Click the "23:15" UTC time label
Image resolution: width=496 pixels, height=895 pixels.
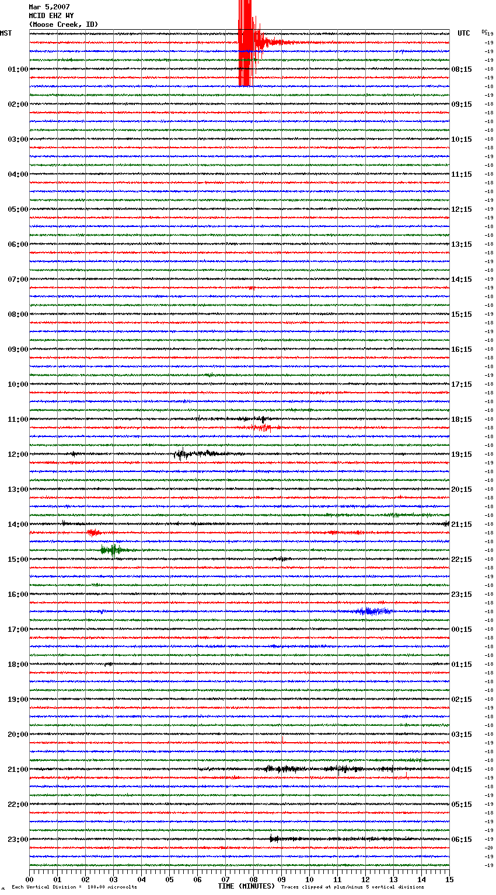tap(462, 595)
